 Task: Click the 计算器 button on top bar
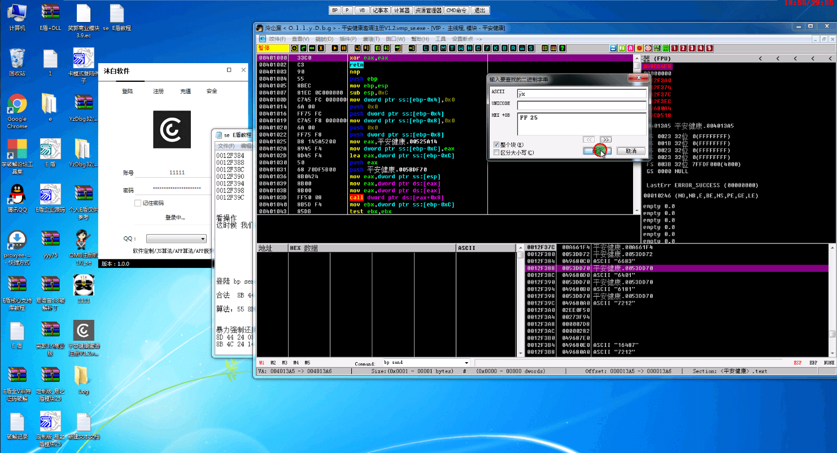[x=402, y=10]
